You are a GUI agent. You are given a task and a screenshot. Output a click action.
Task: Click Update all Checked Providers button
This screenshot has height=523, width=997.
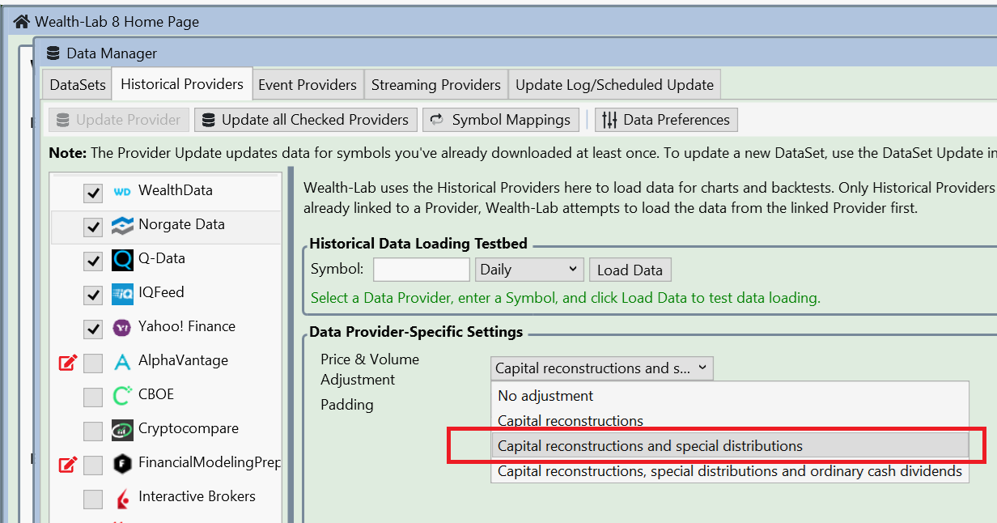[x=306, y=120]
